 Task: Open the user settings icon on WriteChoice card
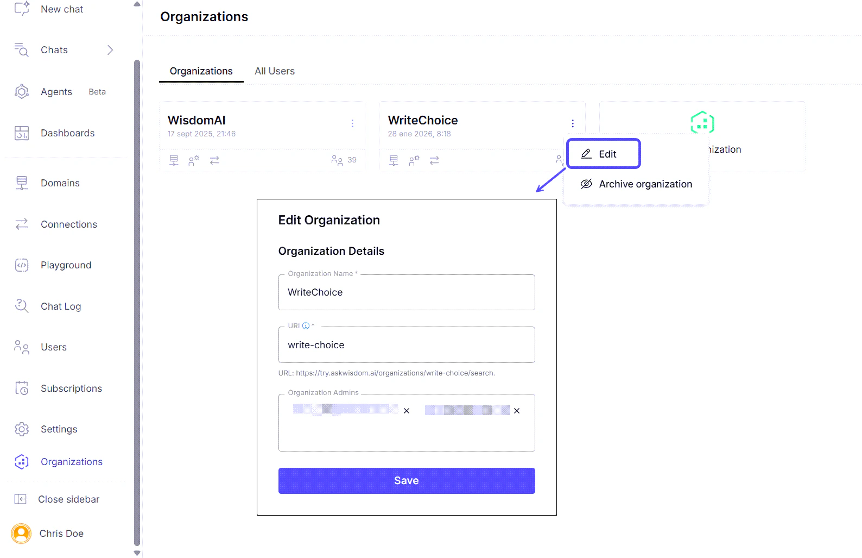click(x=414, y=160)
